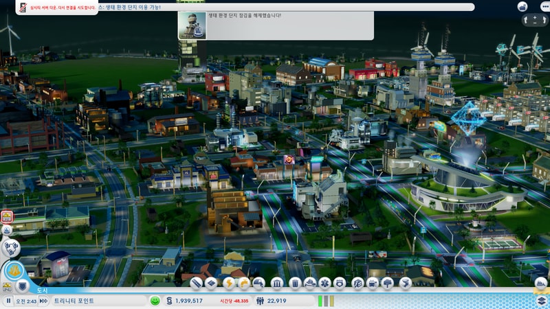
Task: Open the Power lightning bolt menu
Action: [229, 283]
